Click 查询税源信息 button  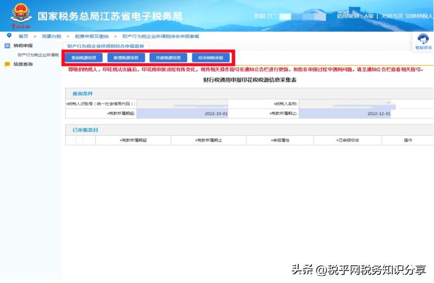click(x=84, y=58)
